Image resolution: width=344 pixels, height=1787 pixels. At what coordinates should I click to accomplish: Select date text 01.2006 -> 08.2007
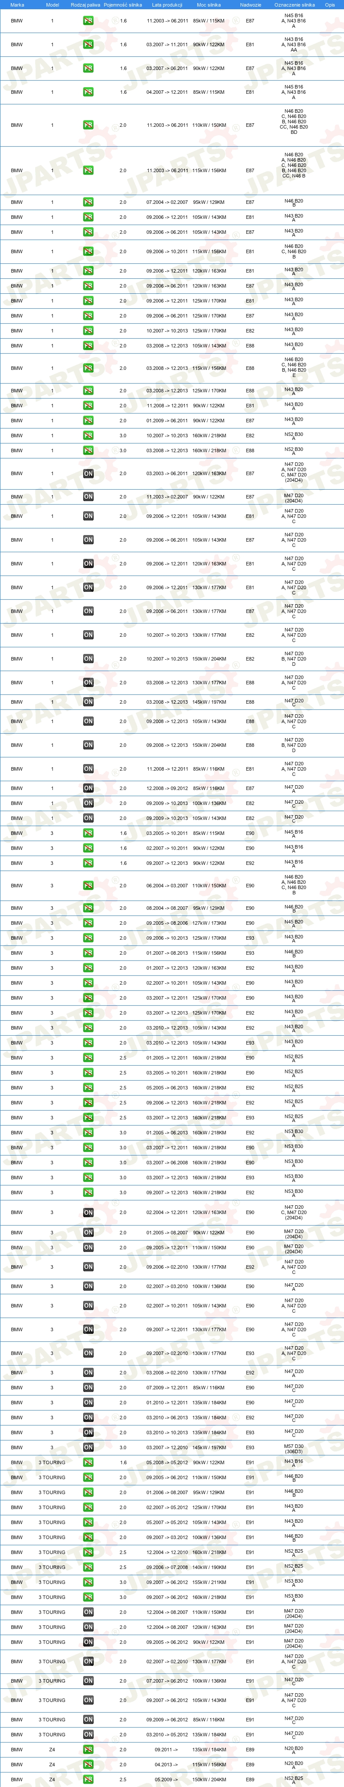pyautogui.click(x=167, y=1492)
